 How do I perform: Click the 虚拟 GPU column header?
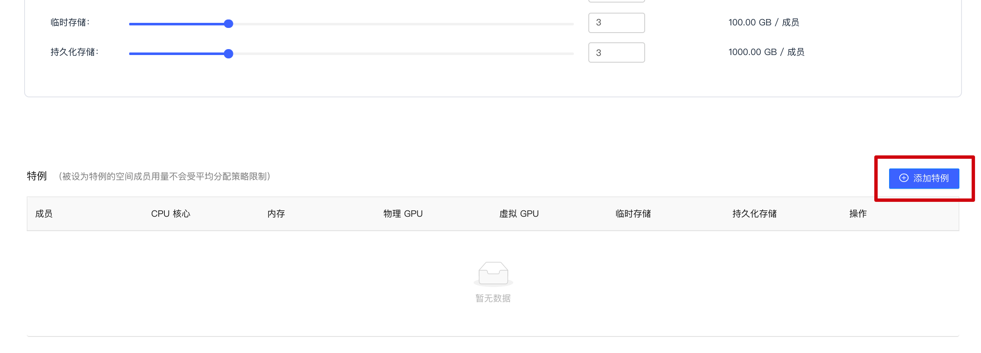519,214
